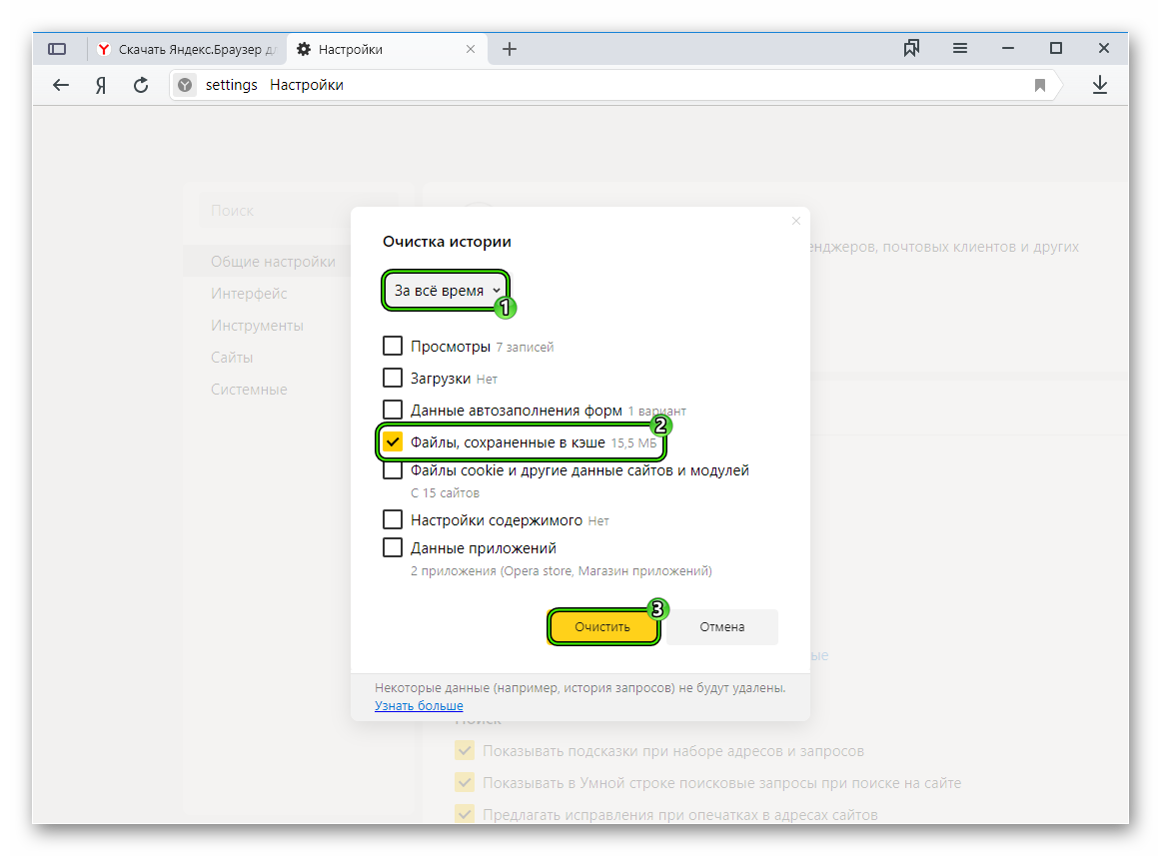
Task: Bookmark this page via address bar flag
Action: coord(1039,85)
